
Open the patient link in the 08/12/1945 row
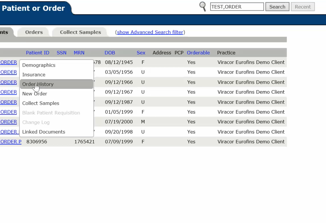8,62
